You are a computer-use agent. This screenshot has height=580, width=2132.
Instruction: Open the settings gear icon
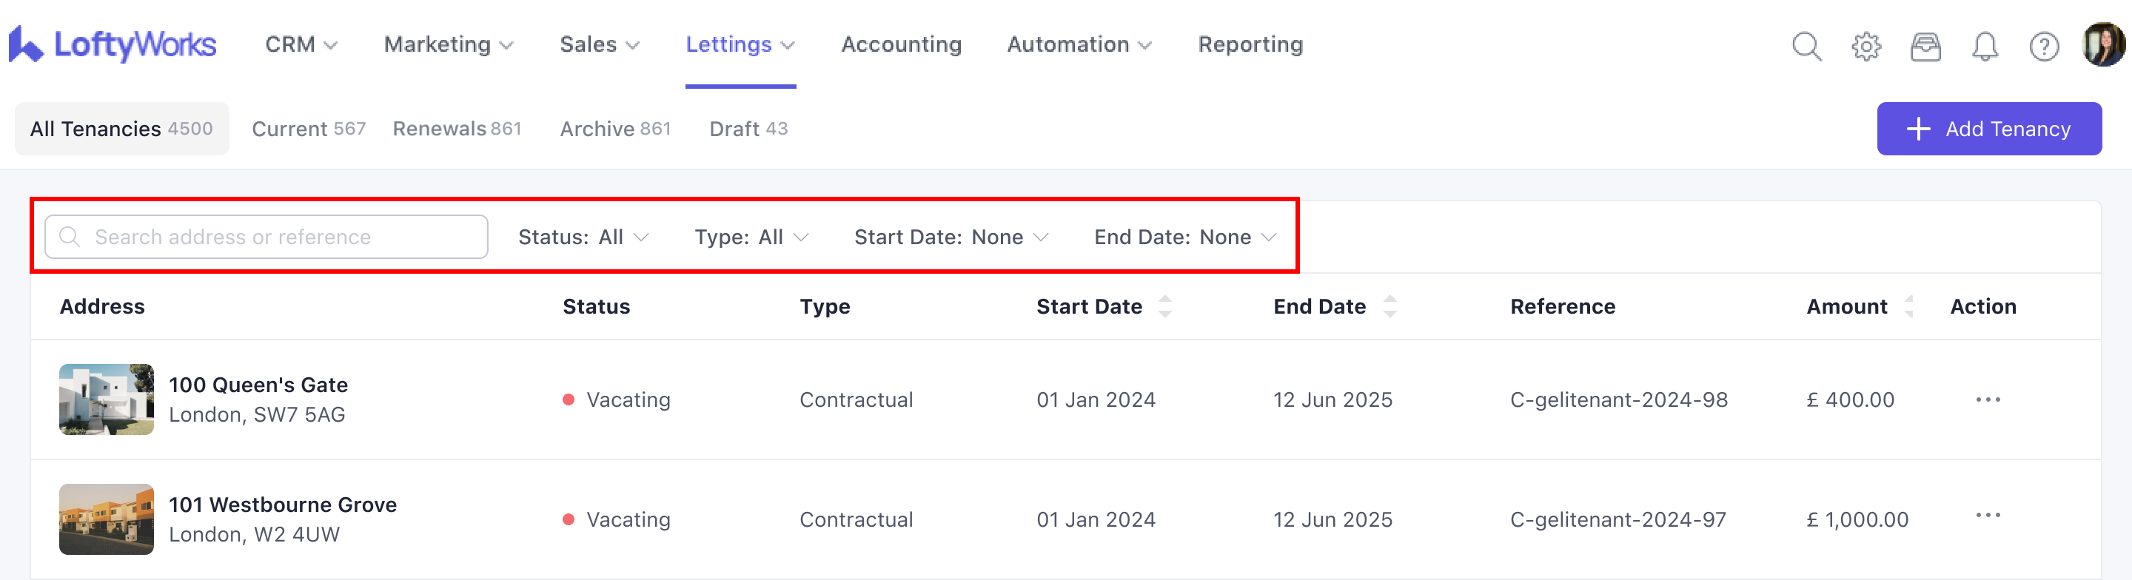click(x=1865, y=47)
